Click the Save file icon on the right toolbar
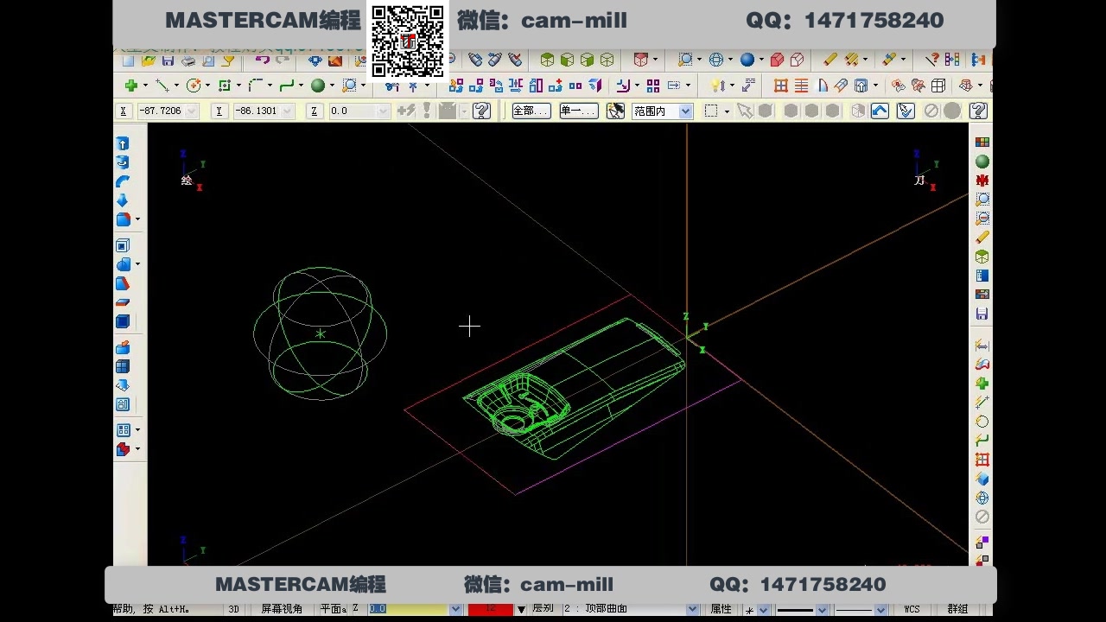Screen dimensions: 1106x622 [982, 313]
